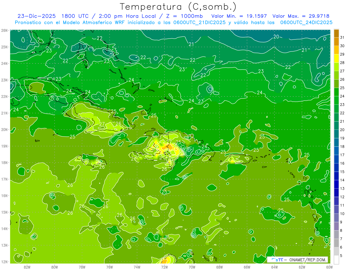Click the 29 value on the color legend
Viewport: 350px width, 271px height.
point(342,54)
